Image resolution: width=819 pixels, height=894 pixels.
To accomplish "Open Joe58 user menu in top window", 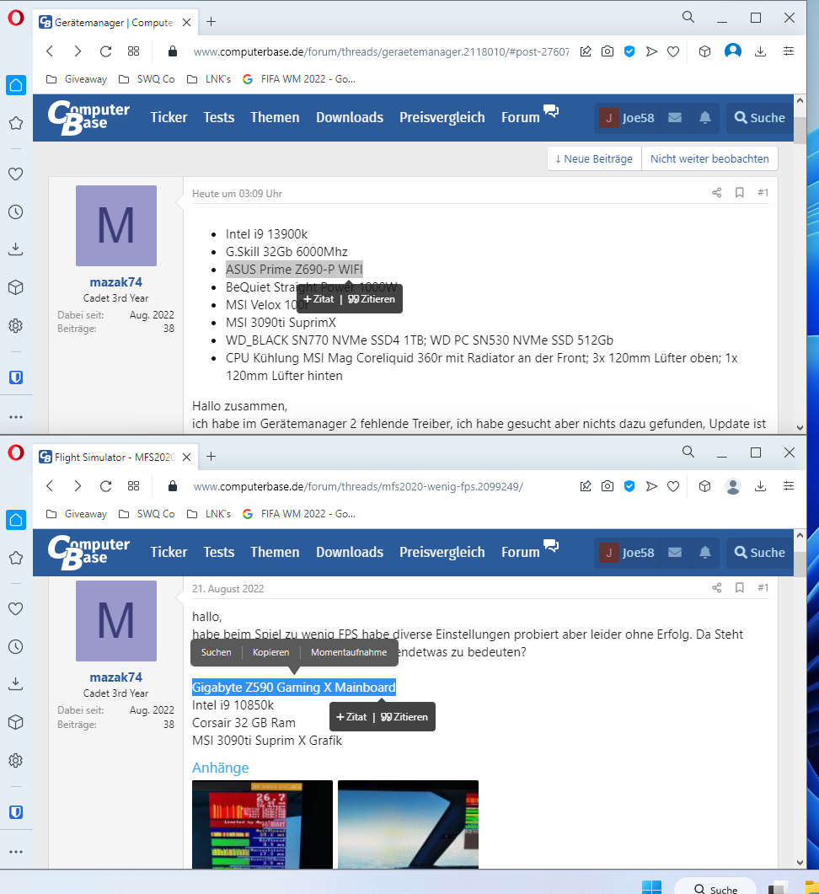I will tap(627, 117).
